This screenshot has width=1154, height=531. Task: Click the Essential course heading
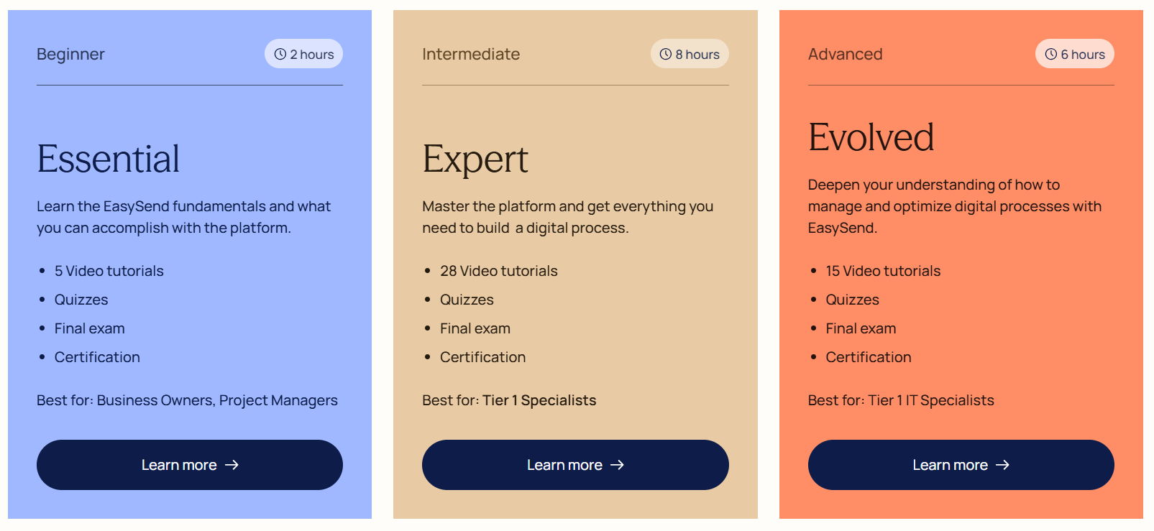pyautogui.click(x=109, y=159)
